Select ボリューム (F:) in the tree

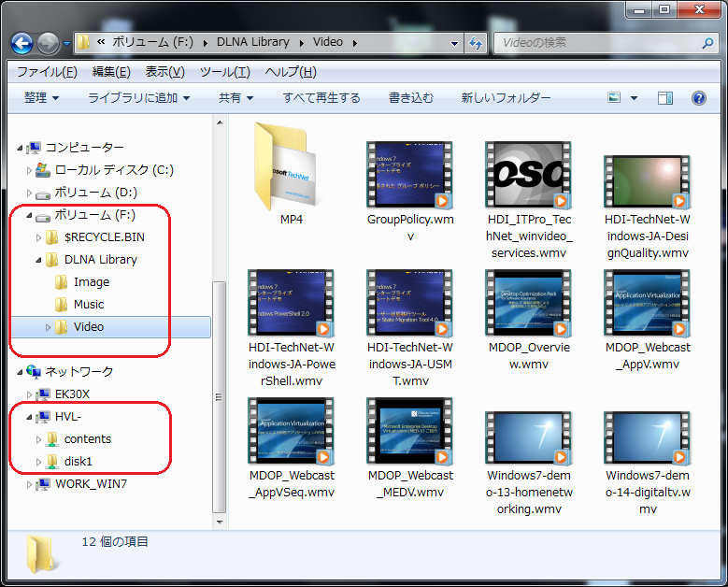pyautogui.click(x=94, y=215)
